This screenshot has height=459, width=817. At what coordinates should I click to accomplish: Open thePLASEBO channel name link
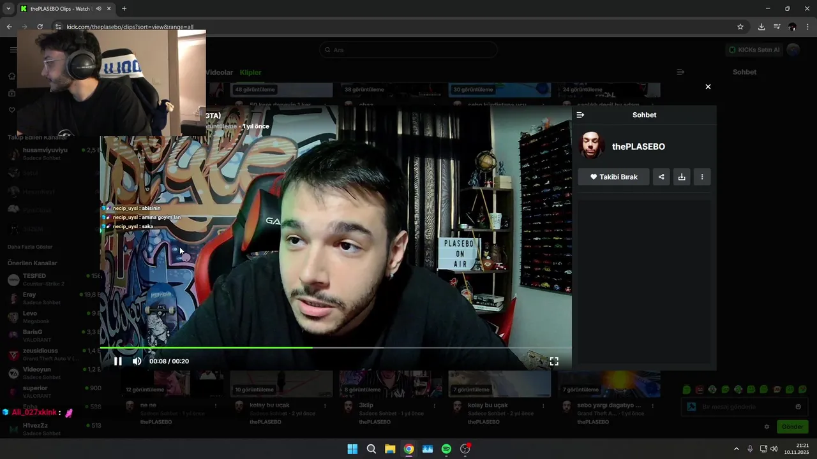tap(638, 147)
